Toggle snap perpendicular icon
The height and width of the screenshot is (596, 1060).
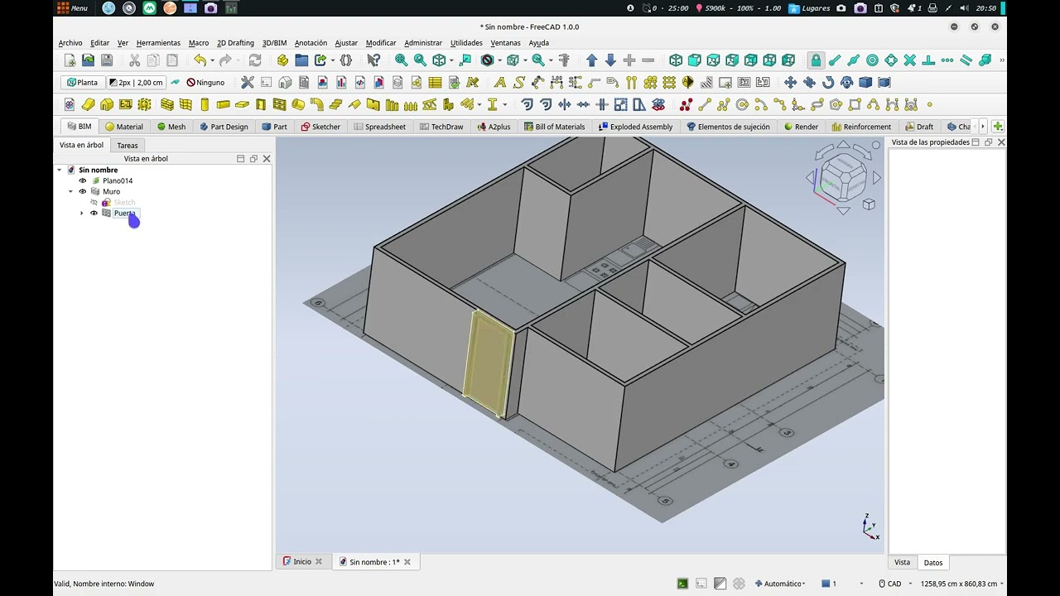pyautogui.click(x=928, y=60)
